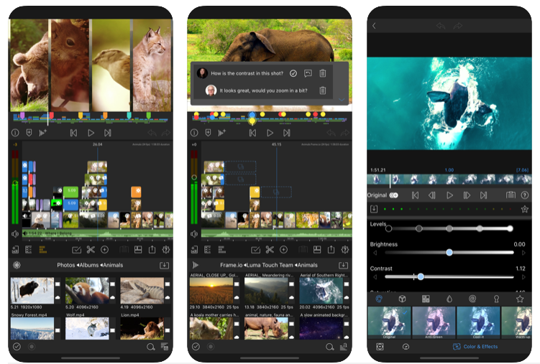Toggle the speaker mute icon on middle phone timeline
Image resolution: width=540 pixels, height=364 pixels.
[194, 234]
